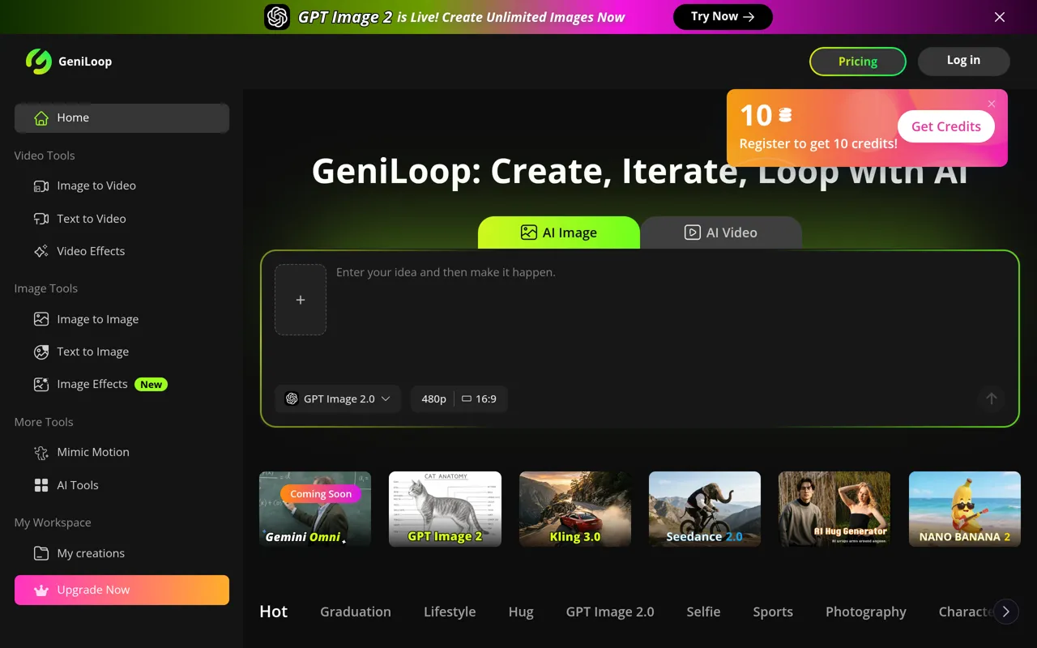Click the Image to Video icon
The width and height of the screenshot is (1037, 648).
tap(41, 186)
